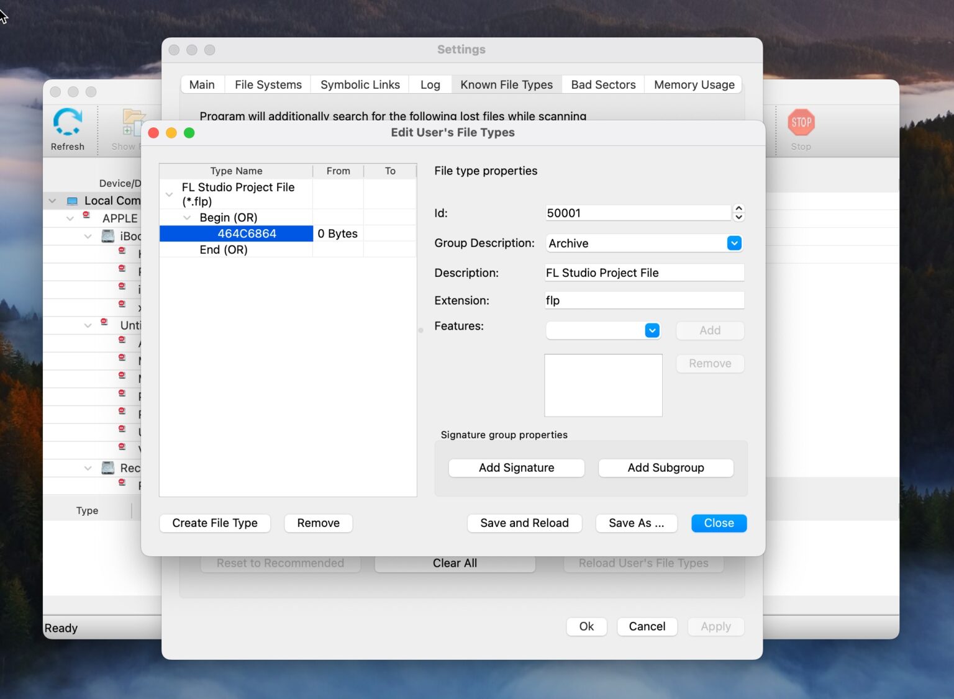954x699 pixels.
Task: Click the iBoot disk drive icon
Action: 108,236
